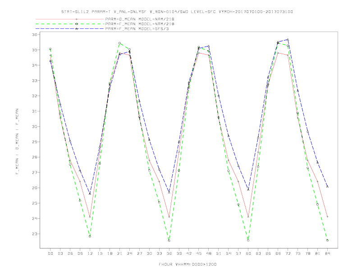Viewport: 357px width, 276px height.
Task: Click x-axis tick label 75
Action: tap(298, 253)
